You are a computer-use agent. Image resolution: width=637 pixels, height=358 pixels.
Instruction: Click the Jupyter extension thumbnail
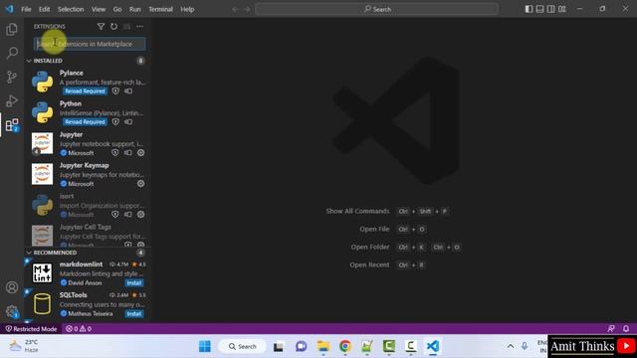point(42,143)
